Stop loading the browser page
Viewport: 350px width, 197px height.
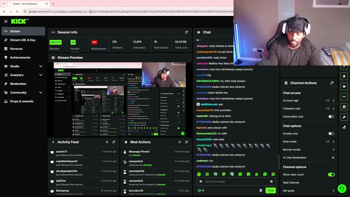(x=17, y=11)
